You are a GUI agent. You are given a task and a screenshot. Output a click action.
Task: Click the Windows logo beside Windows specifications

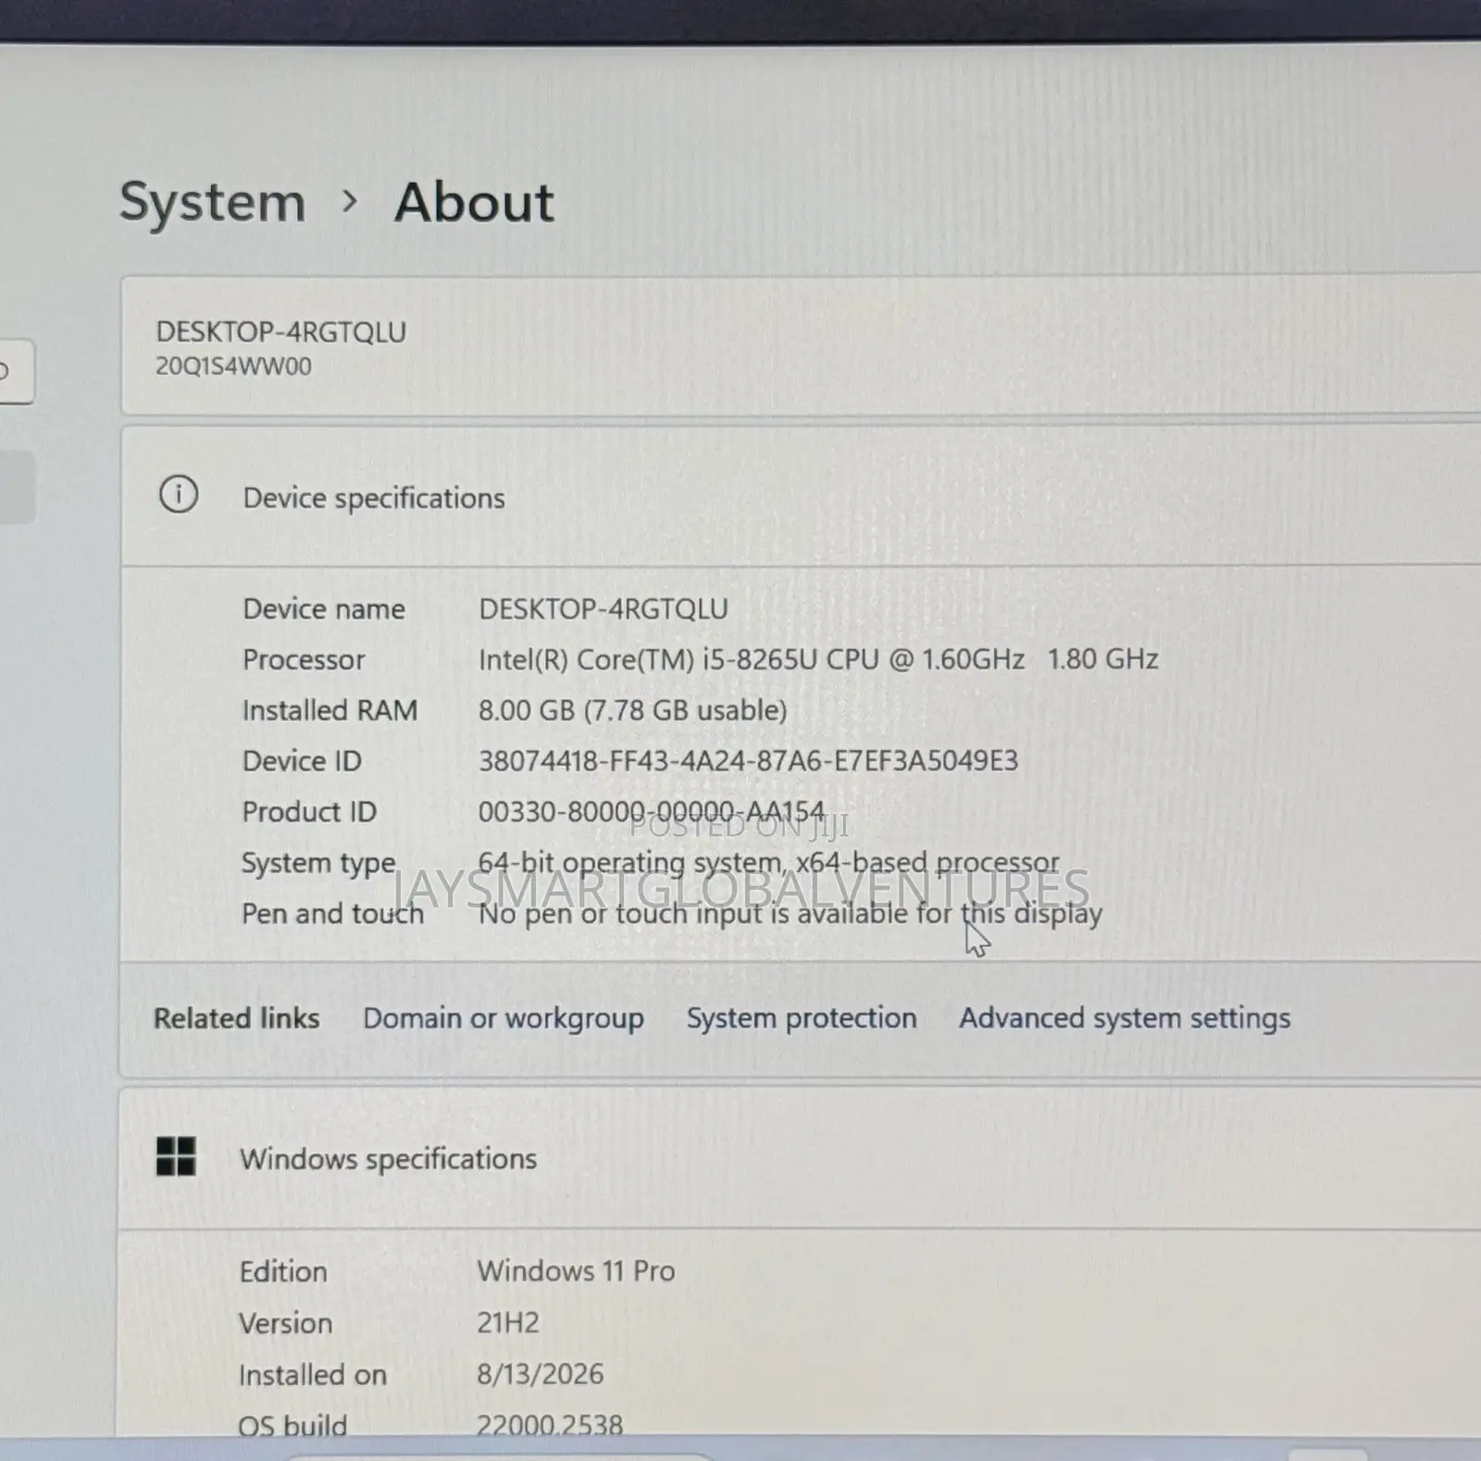pos(176,1156)
